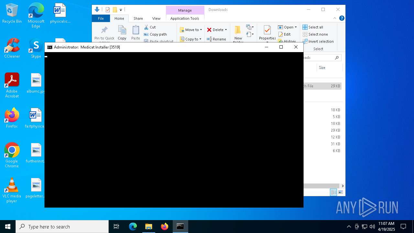Click the Rename button in the ribbon

tap(216, 39)
